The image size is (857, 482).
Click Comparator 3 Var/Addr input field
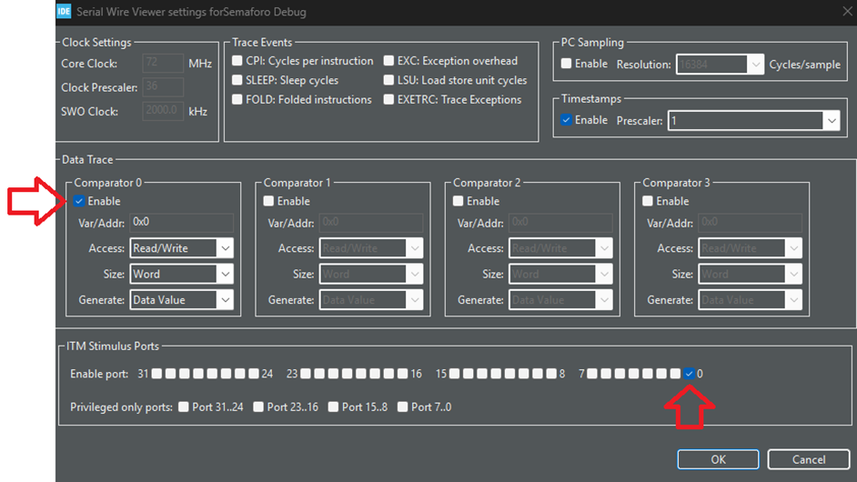751,223
